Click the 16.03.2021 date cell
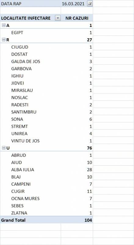Viewport: 134px width, 245px height. coord(73,4)
